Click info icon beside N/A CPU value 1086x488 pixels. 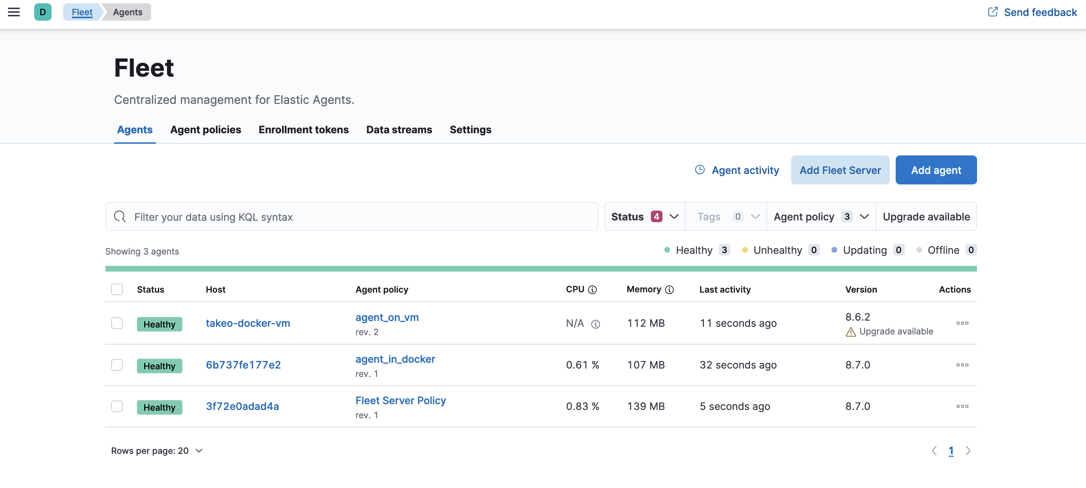[x=595, y=324]
